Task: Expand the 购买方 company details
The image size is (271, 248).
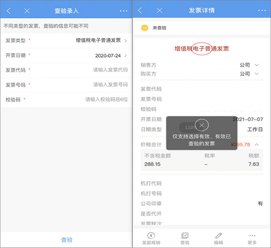Action: (x=257, y=74)
